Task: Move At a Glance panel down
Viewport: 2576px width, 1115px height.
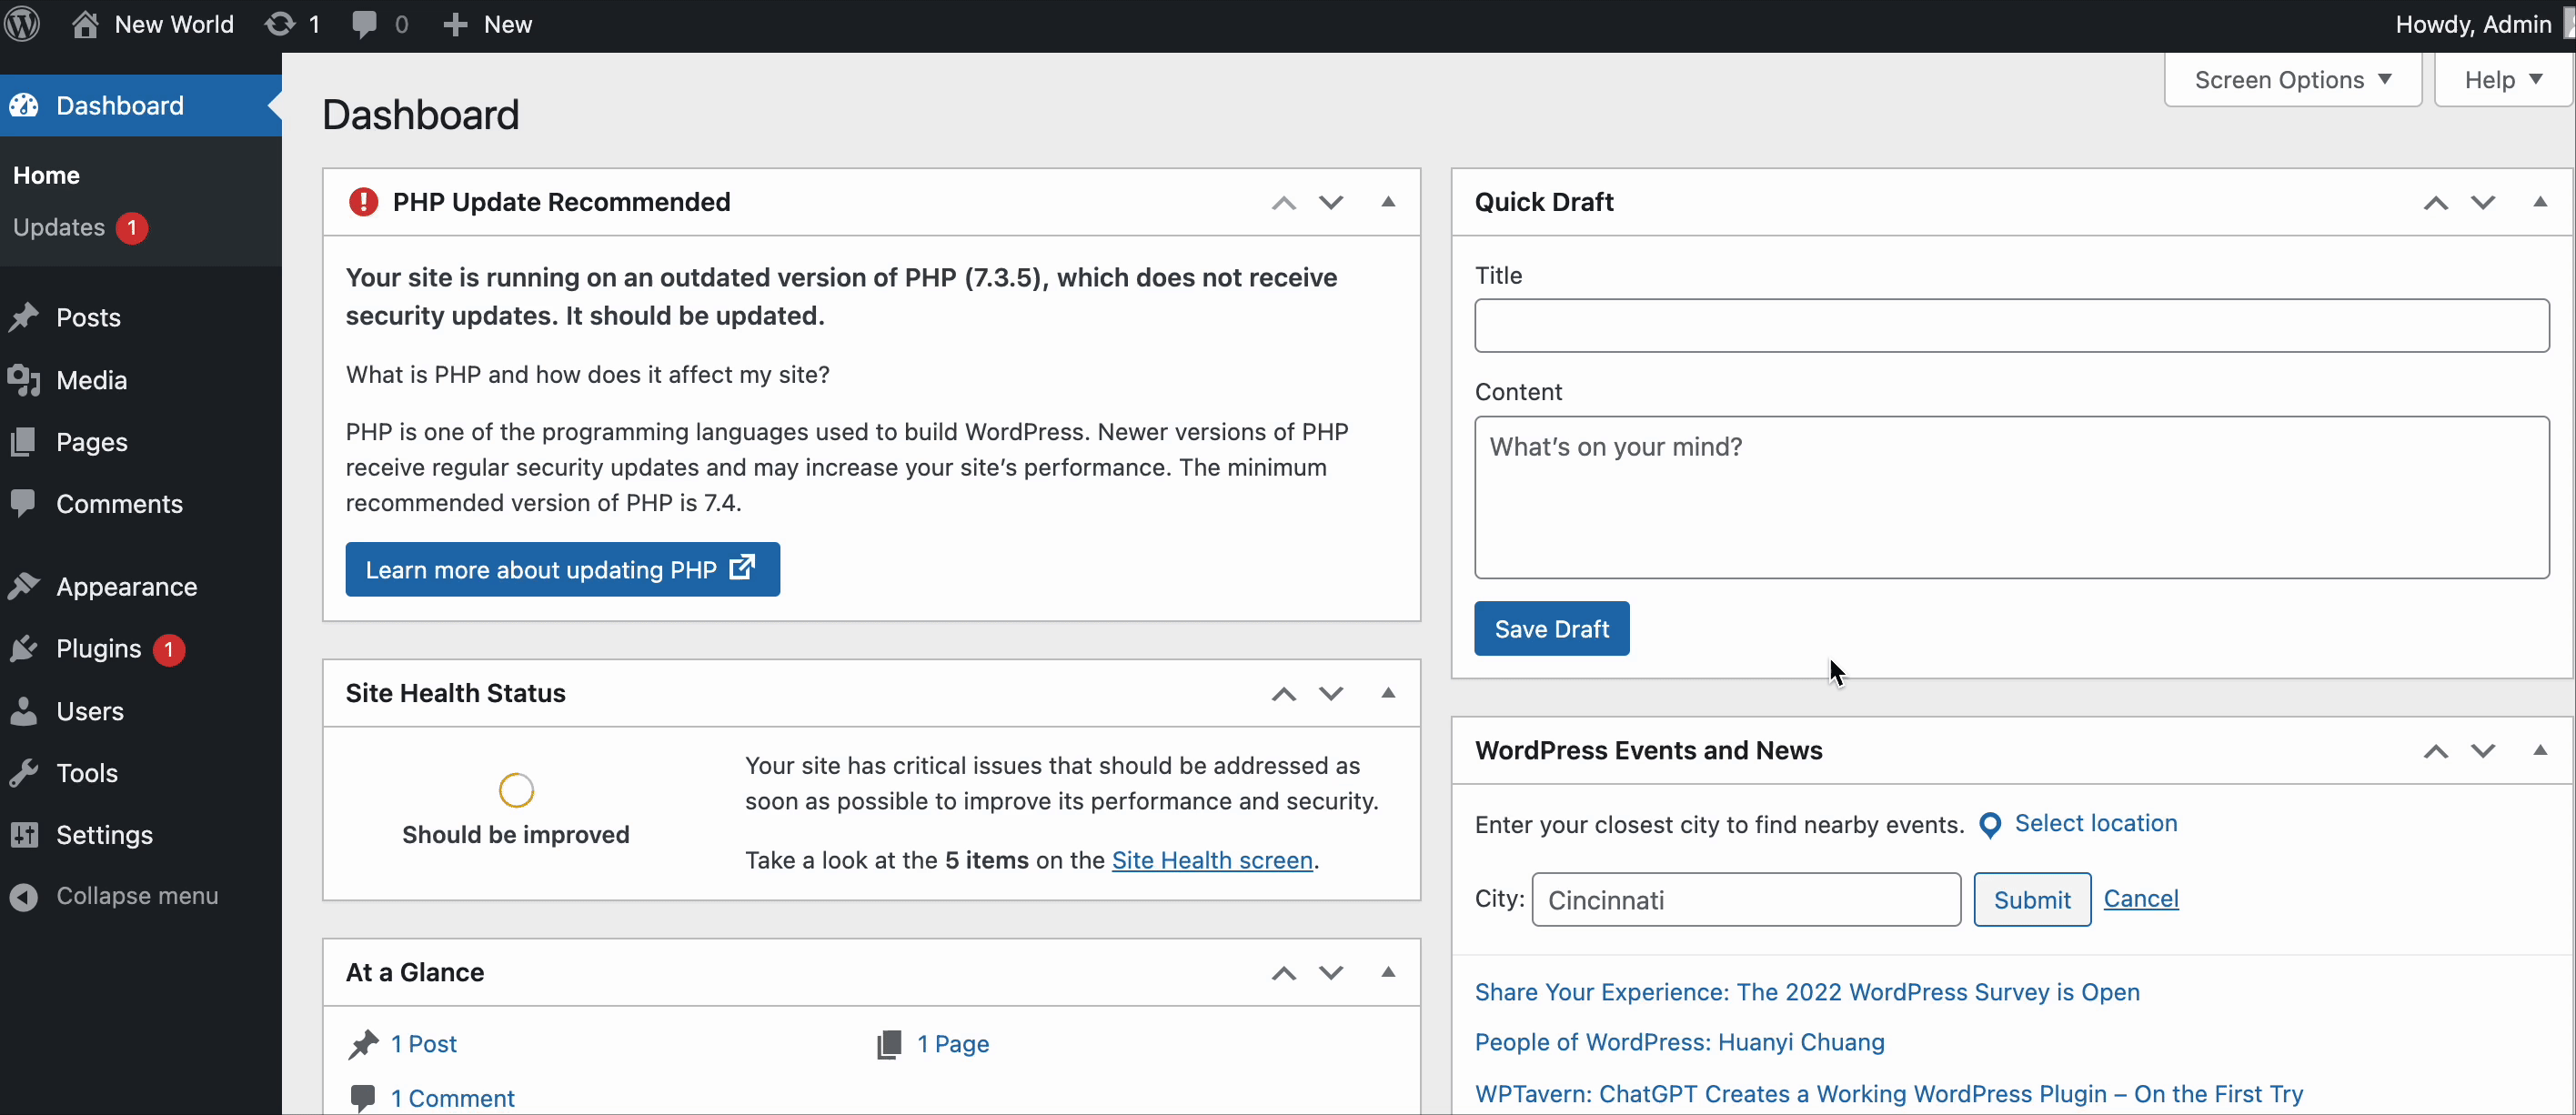Action: [1331, 973]
